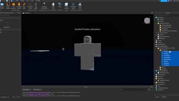Select the SeventhStyle animation
Screen dimensions: 179x101
point(167,59)
